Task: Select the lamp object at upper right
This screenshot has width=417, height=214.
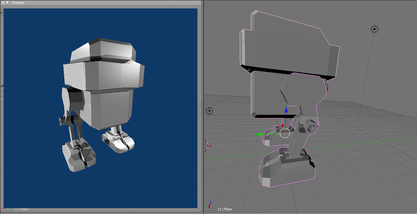Action: point(374,29)
